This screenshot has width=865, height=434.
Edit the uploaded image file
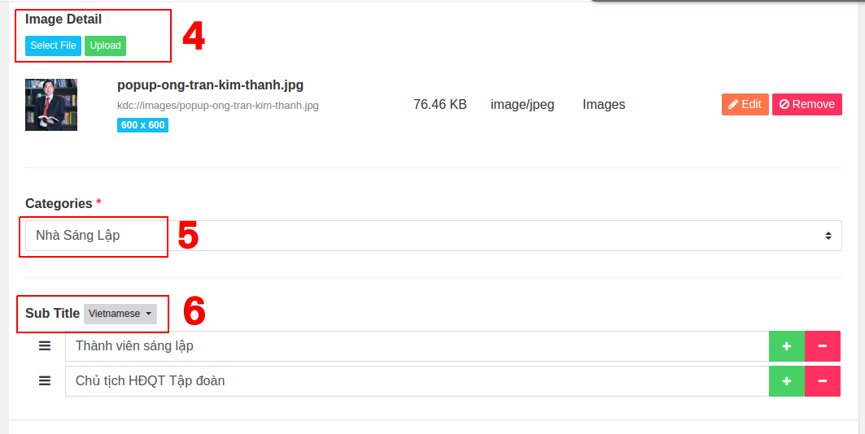click(745, 104)
